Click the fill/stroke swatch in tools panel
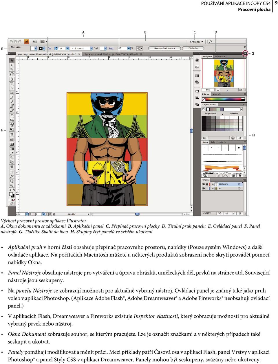Image resolution: width=278 pixels, height=364 pixels. 12,195
